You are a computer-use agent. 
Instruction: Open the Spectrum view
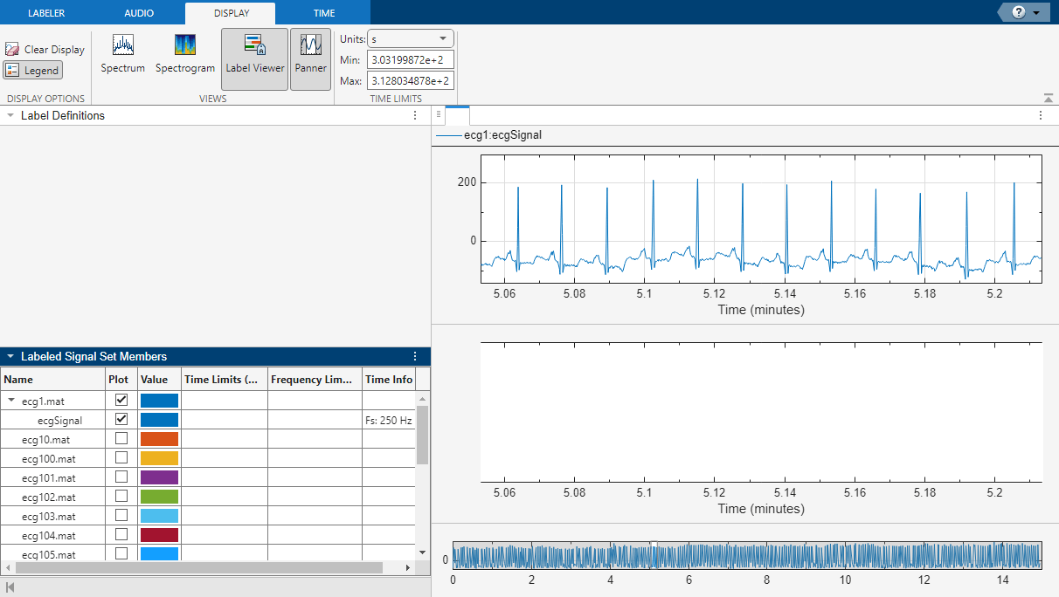122,54
